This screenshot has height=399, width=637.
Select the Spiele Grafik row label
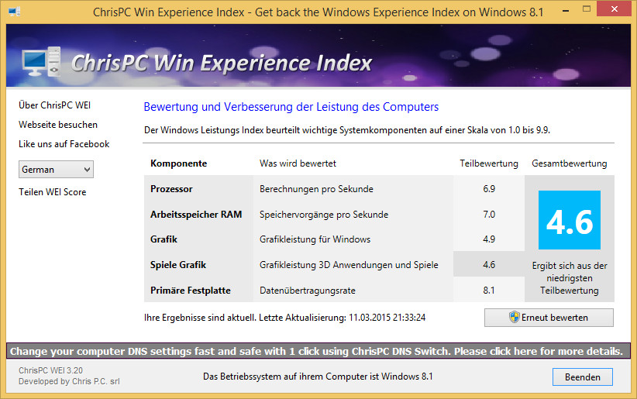tap(178, 265)
